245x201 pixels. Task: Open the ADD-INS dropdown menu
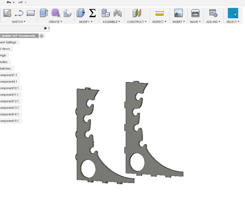(213, 22)
